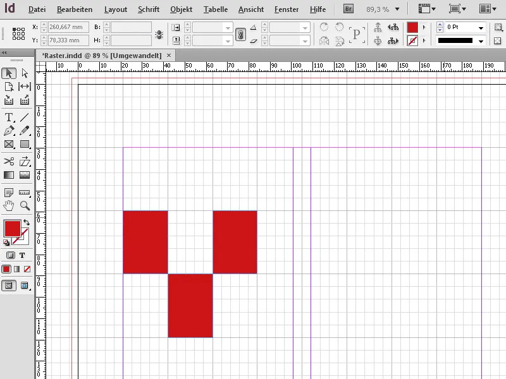Open the Objekt menu
The width and height of the screenshot is (506, 379).
[181, 9]
